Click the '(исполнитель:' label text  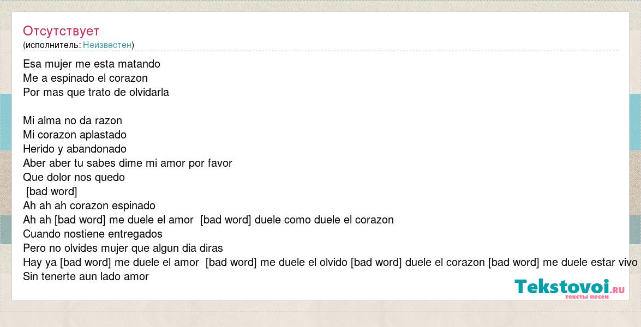pos(52,45)
